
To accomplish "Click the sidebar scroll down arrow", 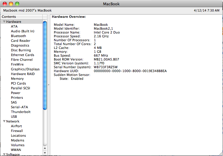I will coord(45,153).
